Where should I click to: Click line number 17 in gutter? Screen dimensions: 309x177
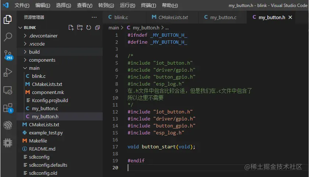(x=115, y=147)
